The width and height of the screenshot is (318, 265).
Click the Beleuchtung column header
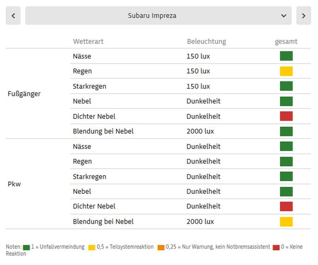tap(206, 41)
